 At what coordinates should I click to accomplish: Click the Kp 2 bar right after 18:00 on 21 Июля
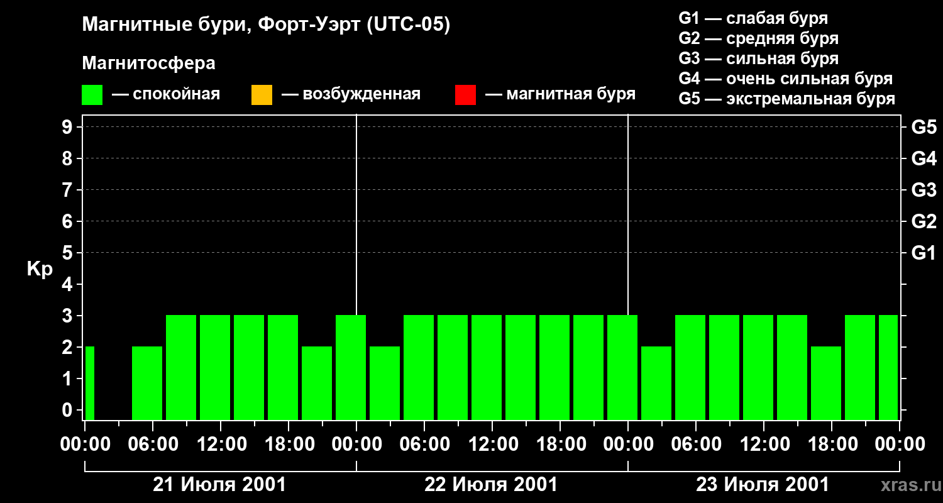[317, 383]
